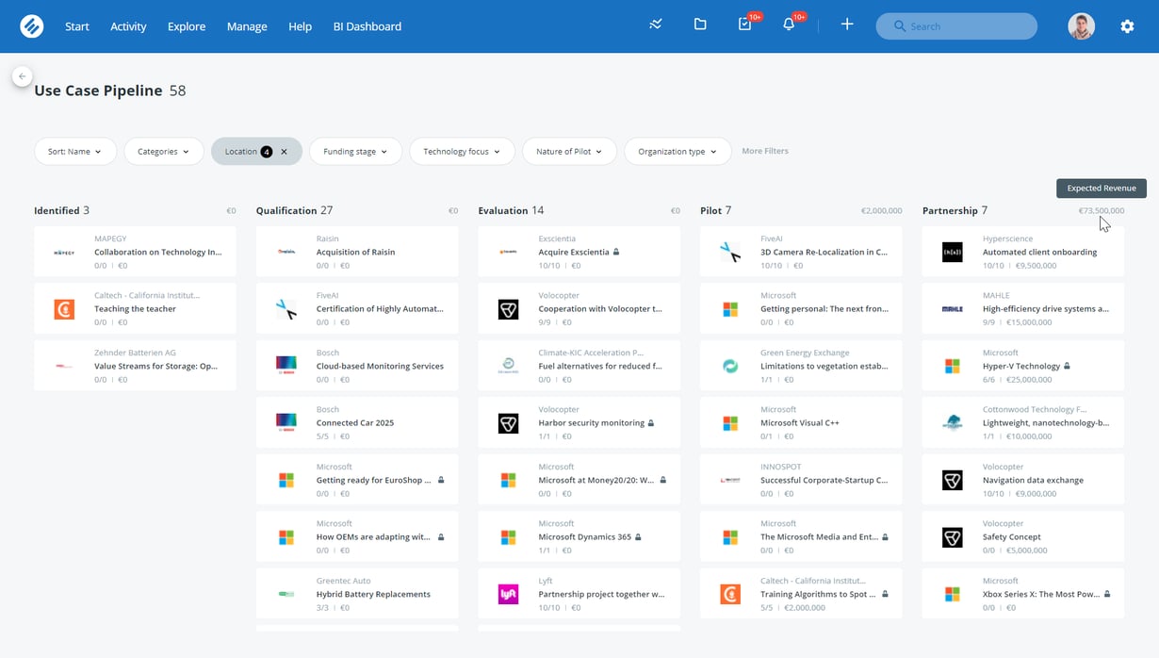Toggle the Funding stage filter chip

pos(355,151)
